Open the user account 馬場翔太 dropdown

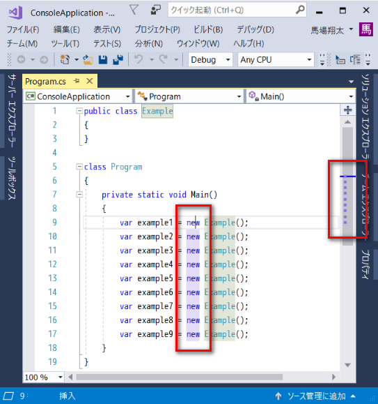[332, 30]
